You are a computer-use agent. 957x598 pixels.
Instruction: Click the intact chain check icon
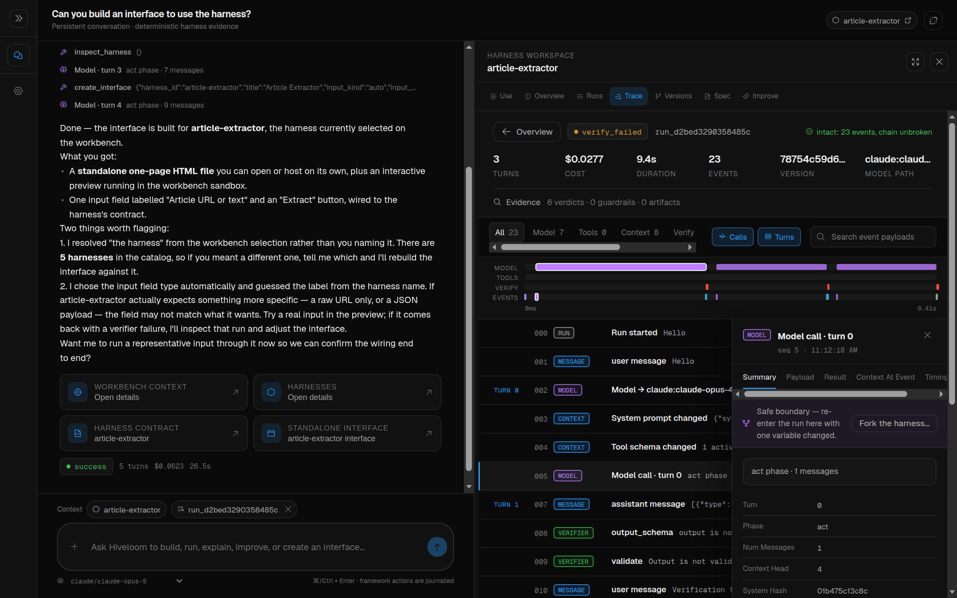pos(809,132)
